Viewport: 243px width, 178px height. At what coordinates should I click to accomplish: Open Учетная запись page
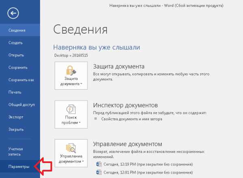pyautogui.click(x=20, y=152)
